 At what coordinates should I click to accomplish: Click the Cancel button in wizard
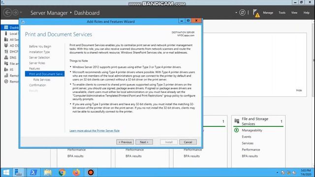(x=188, y=142)
